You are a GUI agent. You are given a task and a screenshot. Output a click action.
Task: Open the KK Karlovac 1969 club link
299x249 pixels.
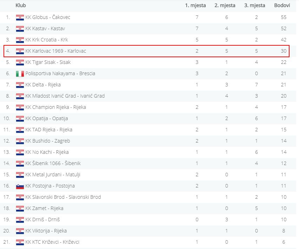[x=56, y=51]
